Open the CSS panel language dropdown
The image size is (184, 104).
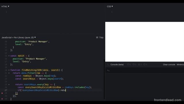click(110, 6)
